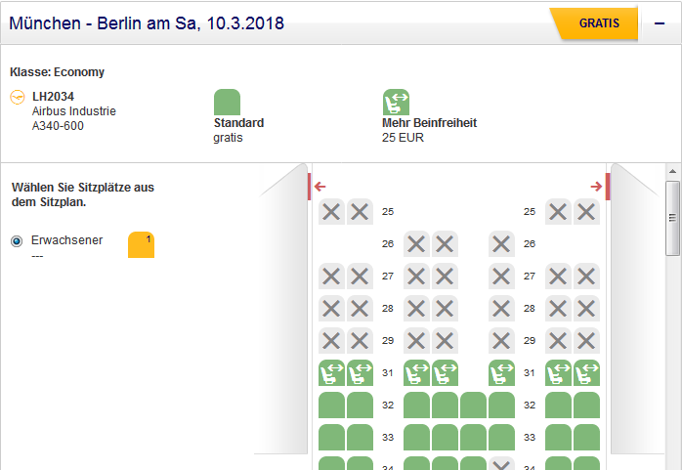Select leftmost extra legroom seat in row 31
Image resolution: width=682 pixels, height=470 pixels.
coord(332,373)
